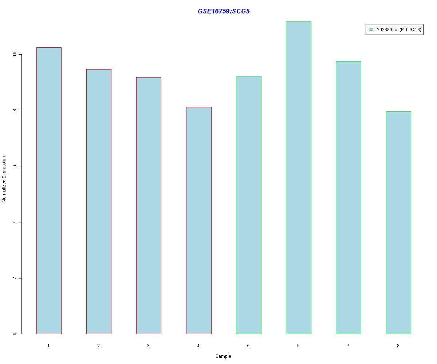Click the x-axis tick label 4
Viewport: 437px width, 364px height.
coord(198,345)
